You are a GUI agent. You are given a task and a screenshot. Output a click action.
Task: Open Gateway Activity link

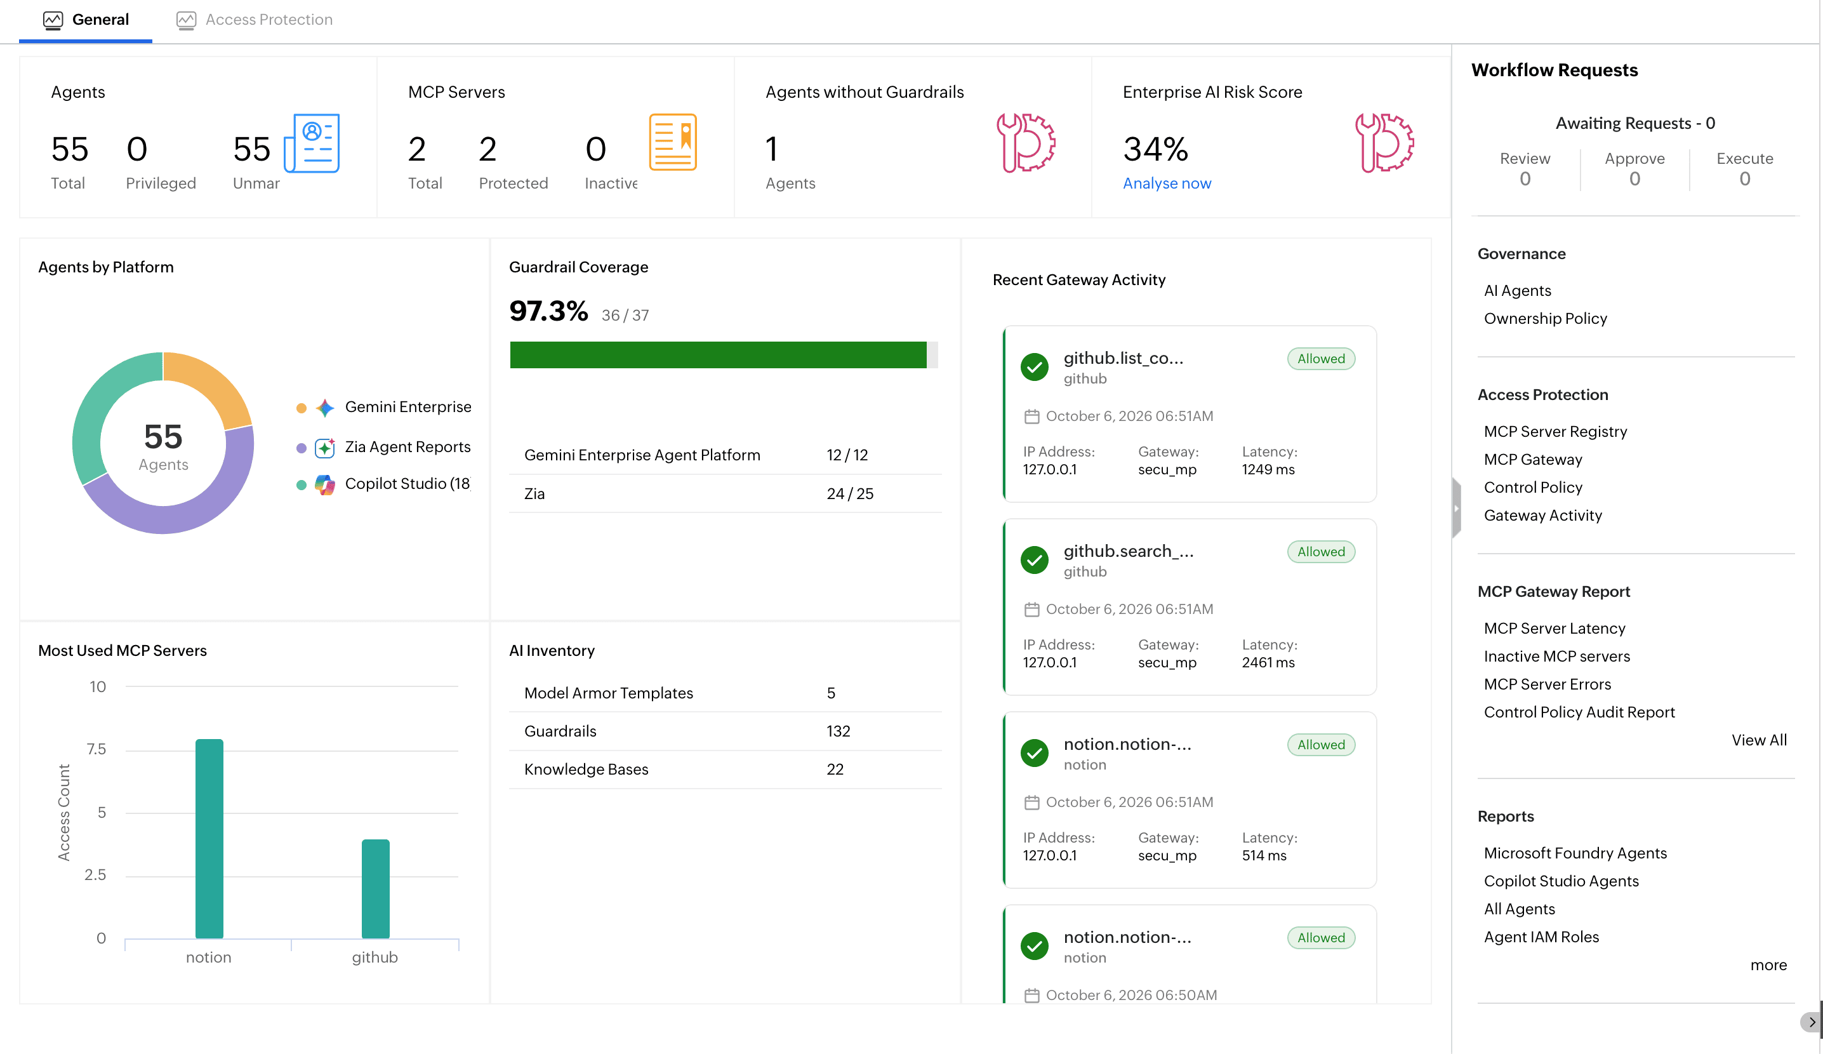click(1542, 515)
